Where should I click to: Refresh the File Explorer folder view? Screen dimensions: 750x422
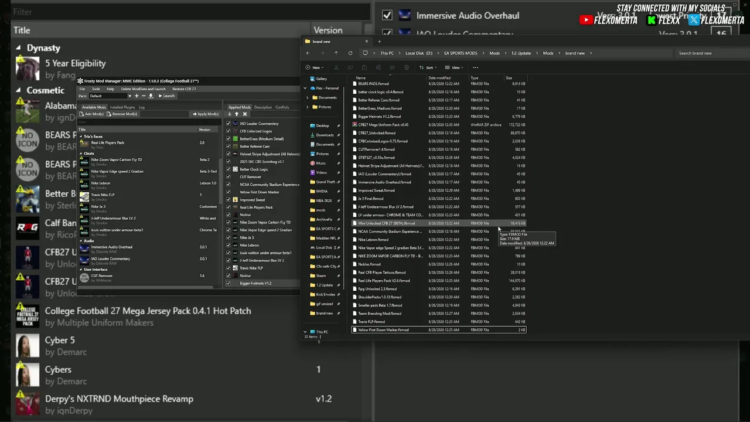pyautogui.click(x=350, y=53)
